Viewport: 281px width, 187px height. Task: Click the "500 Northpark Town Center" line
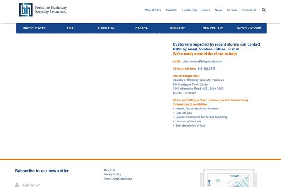(x=191, y=84)
